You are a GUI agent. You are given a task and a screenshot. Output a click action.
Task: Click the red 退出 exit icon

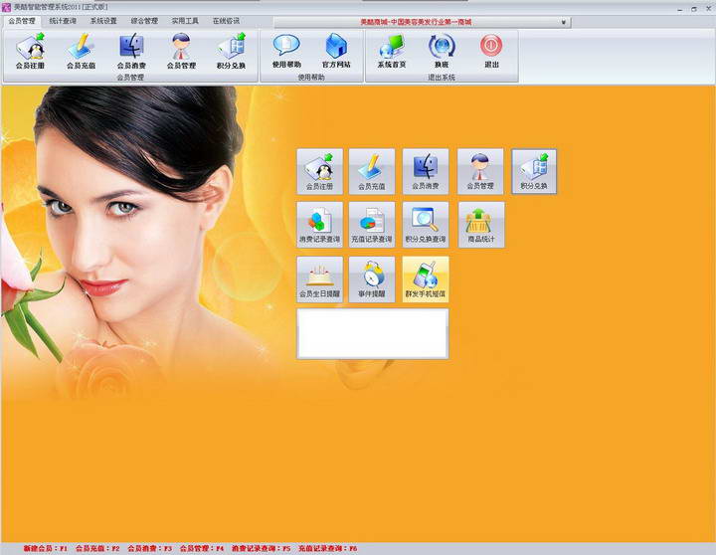pyautogui.click(x=491, y=51)
